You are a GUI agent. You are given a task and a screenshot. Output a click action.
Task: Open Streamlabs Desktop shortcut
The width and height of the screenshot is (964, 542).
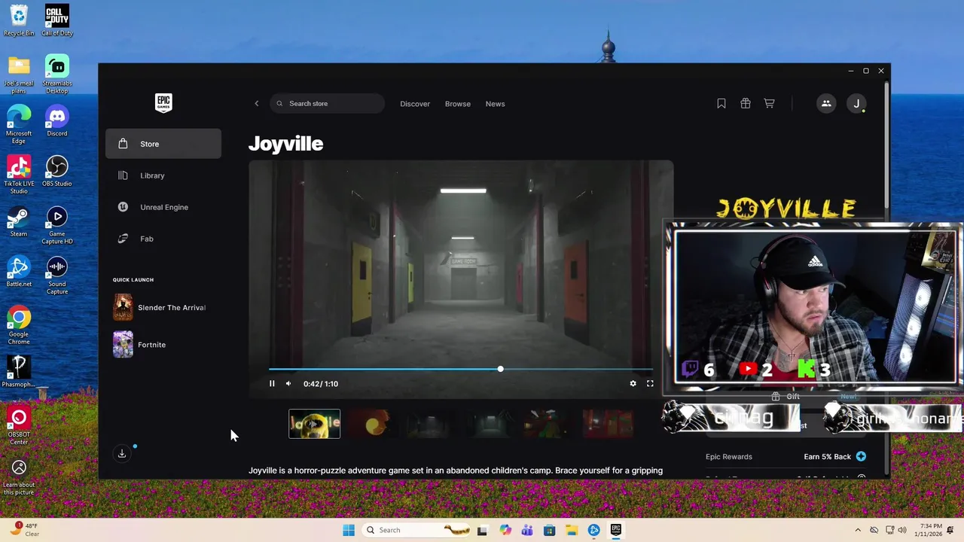pos(57,75)
